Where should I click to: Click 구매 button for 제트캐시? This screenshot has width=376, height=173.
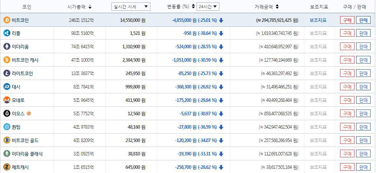click(x=347, y=167)
